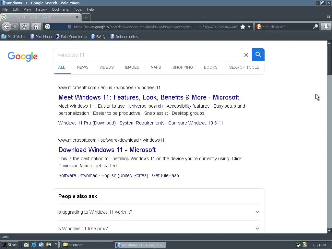Click the Google logo
Viewport: 332px width, 249px height.
pyautogui.click(x=23, y=56)
